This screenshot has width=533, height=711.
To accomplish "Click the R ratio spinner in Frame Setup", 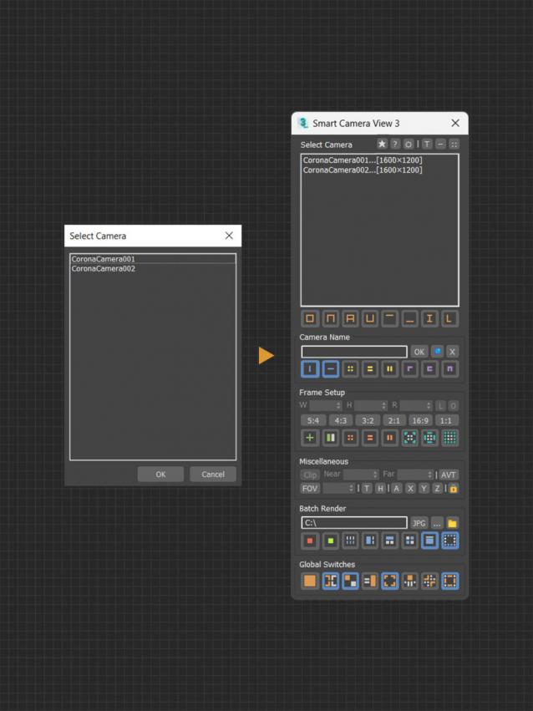I will pyautogui.click(x=416, y=405).
